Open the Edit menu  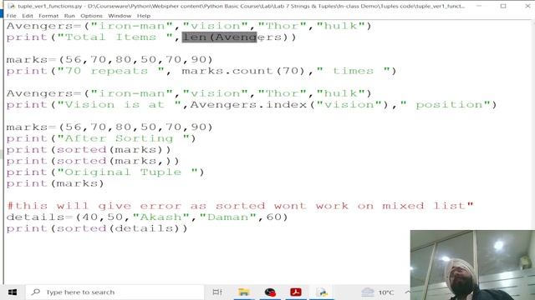click(x=28, y=16)
